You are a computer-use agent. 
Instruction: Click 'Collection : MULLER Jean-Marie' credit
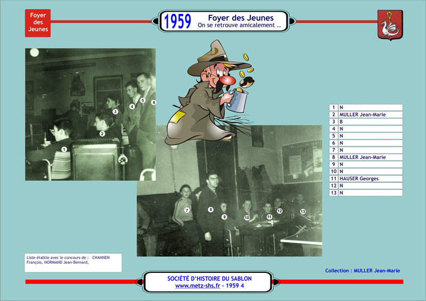363,271
